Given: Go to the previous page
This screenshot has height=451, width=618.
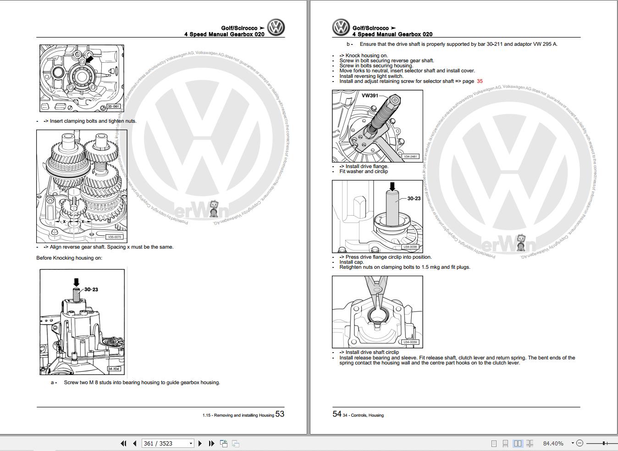Looking at the screenshot, I should [135, 443].
